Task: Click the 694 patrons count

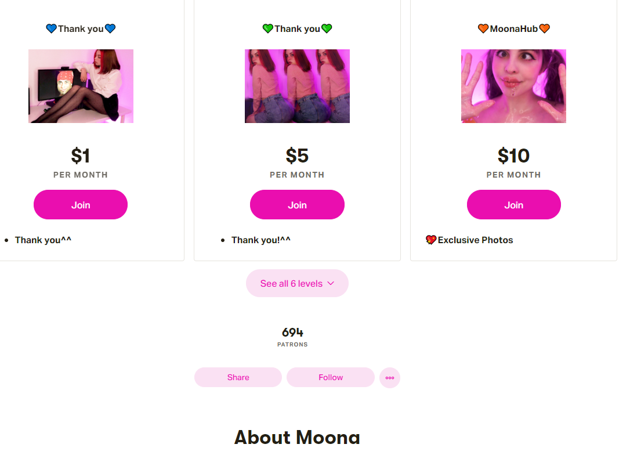Action: (x=292, y=333)
